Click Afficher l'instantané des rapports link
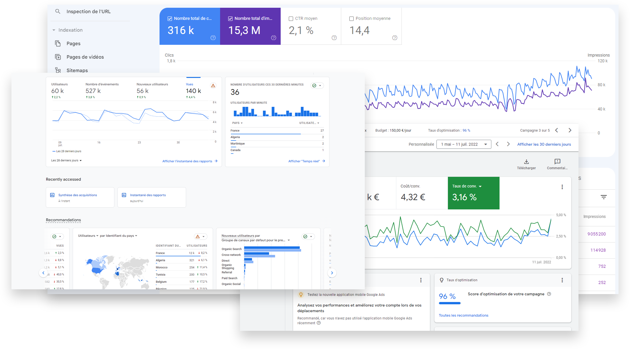Screen dimensions: 630x349 (x=190, y=161)
